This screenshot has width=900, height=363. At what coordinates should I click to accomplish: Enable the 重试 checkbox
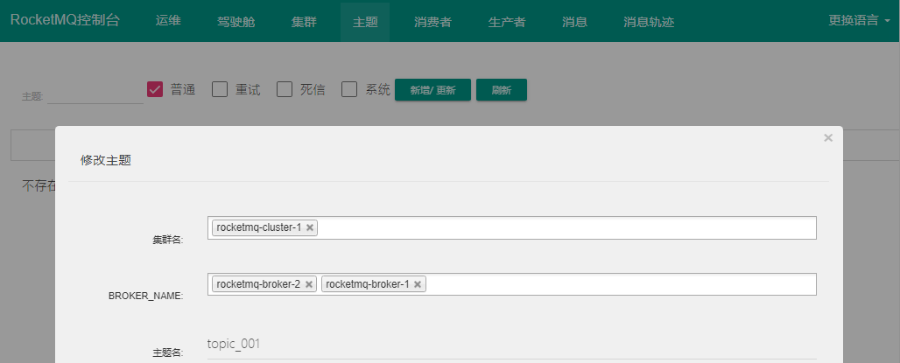click(220, 89)
